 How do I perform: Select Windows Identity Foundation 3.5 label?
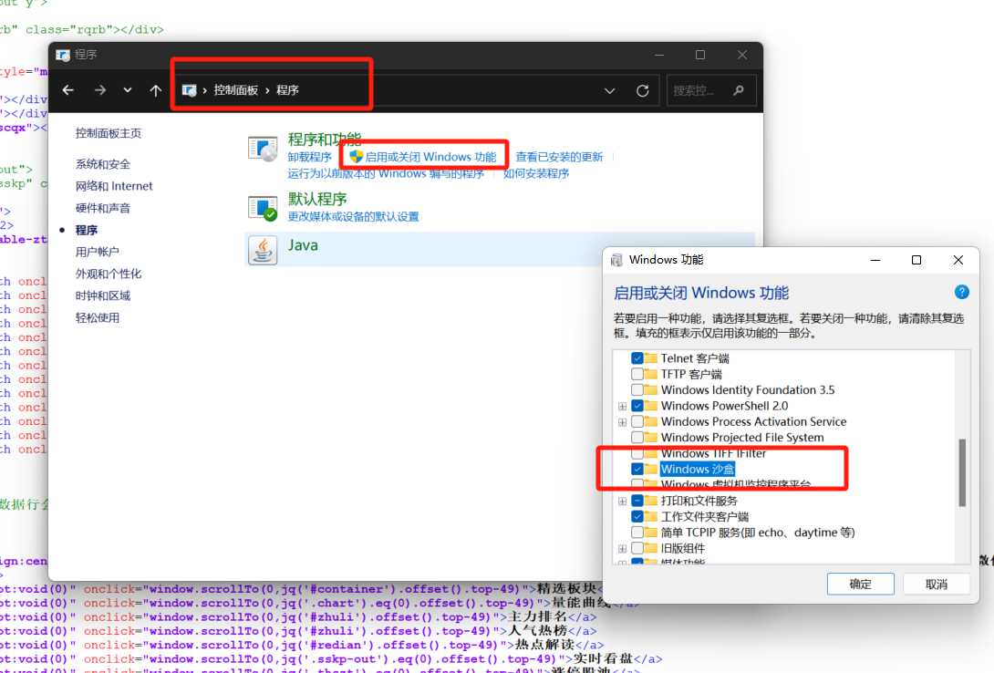point(748,389)
